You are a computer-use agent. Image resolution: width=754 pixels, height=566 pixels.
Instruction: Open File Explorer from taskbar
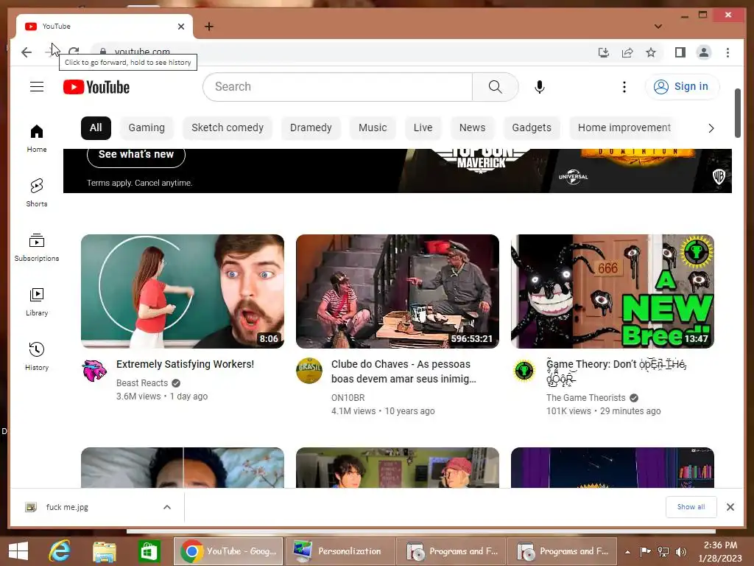pyautogui.click(x=105, y=551)
